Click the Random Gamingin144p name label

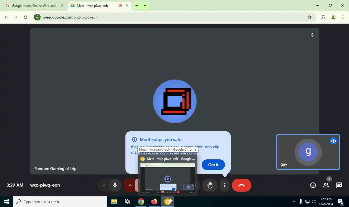55,169
